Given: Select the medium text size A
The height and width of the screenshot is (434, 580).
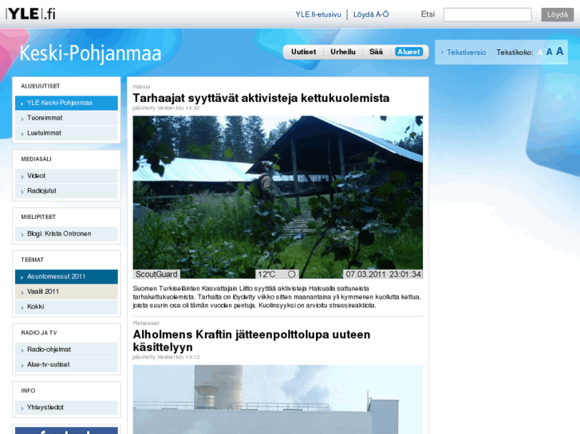Looking at the screenshot, I should pyautogui.click(x=550, y=52).
